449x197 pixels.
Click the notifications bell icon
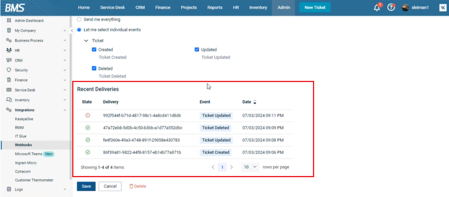click(x=377, y=8)
